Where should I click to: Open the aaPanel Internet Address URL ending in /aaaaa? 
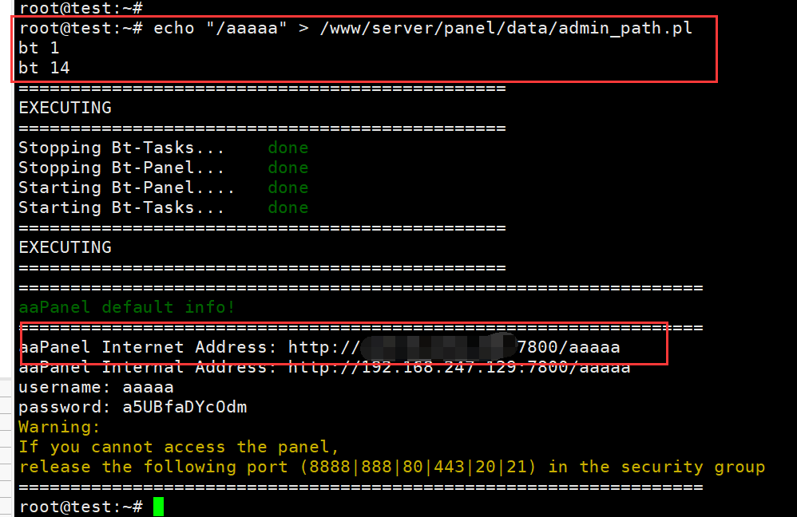coord(454,347)
